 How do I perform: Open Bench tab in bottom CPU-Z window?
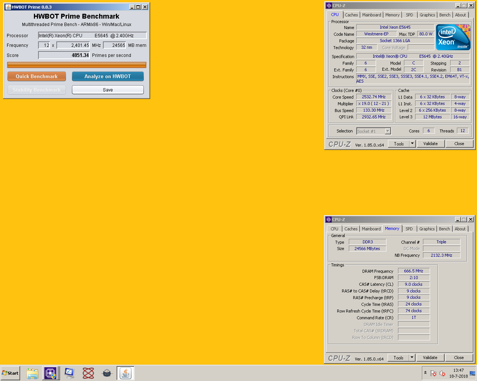click(x=444, y=229)
